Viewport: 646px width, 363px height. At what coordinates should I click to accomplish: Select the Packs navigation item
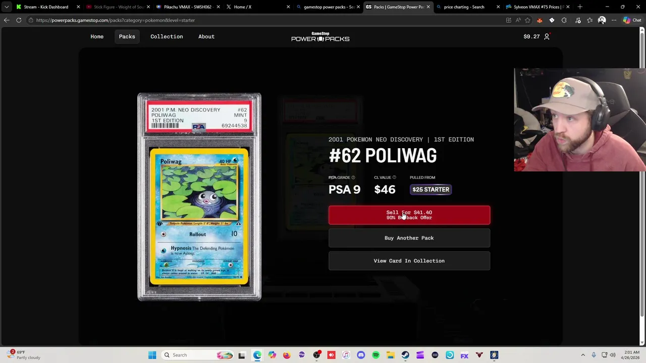(x=127, y=36)
